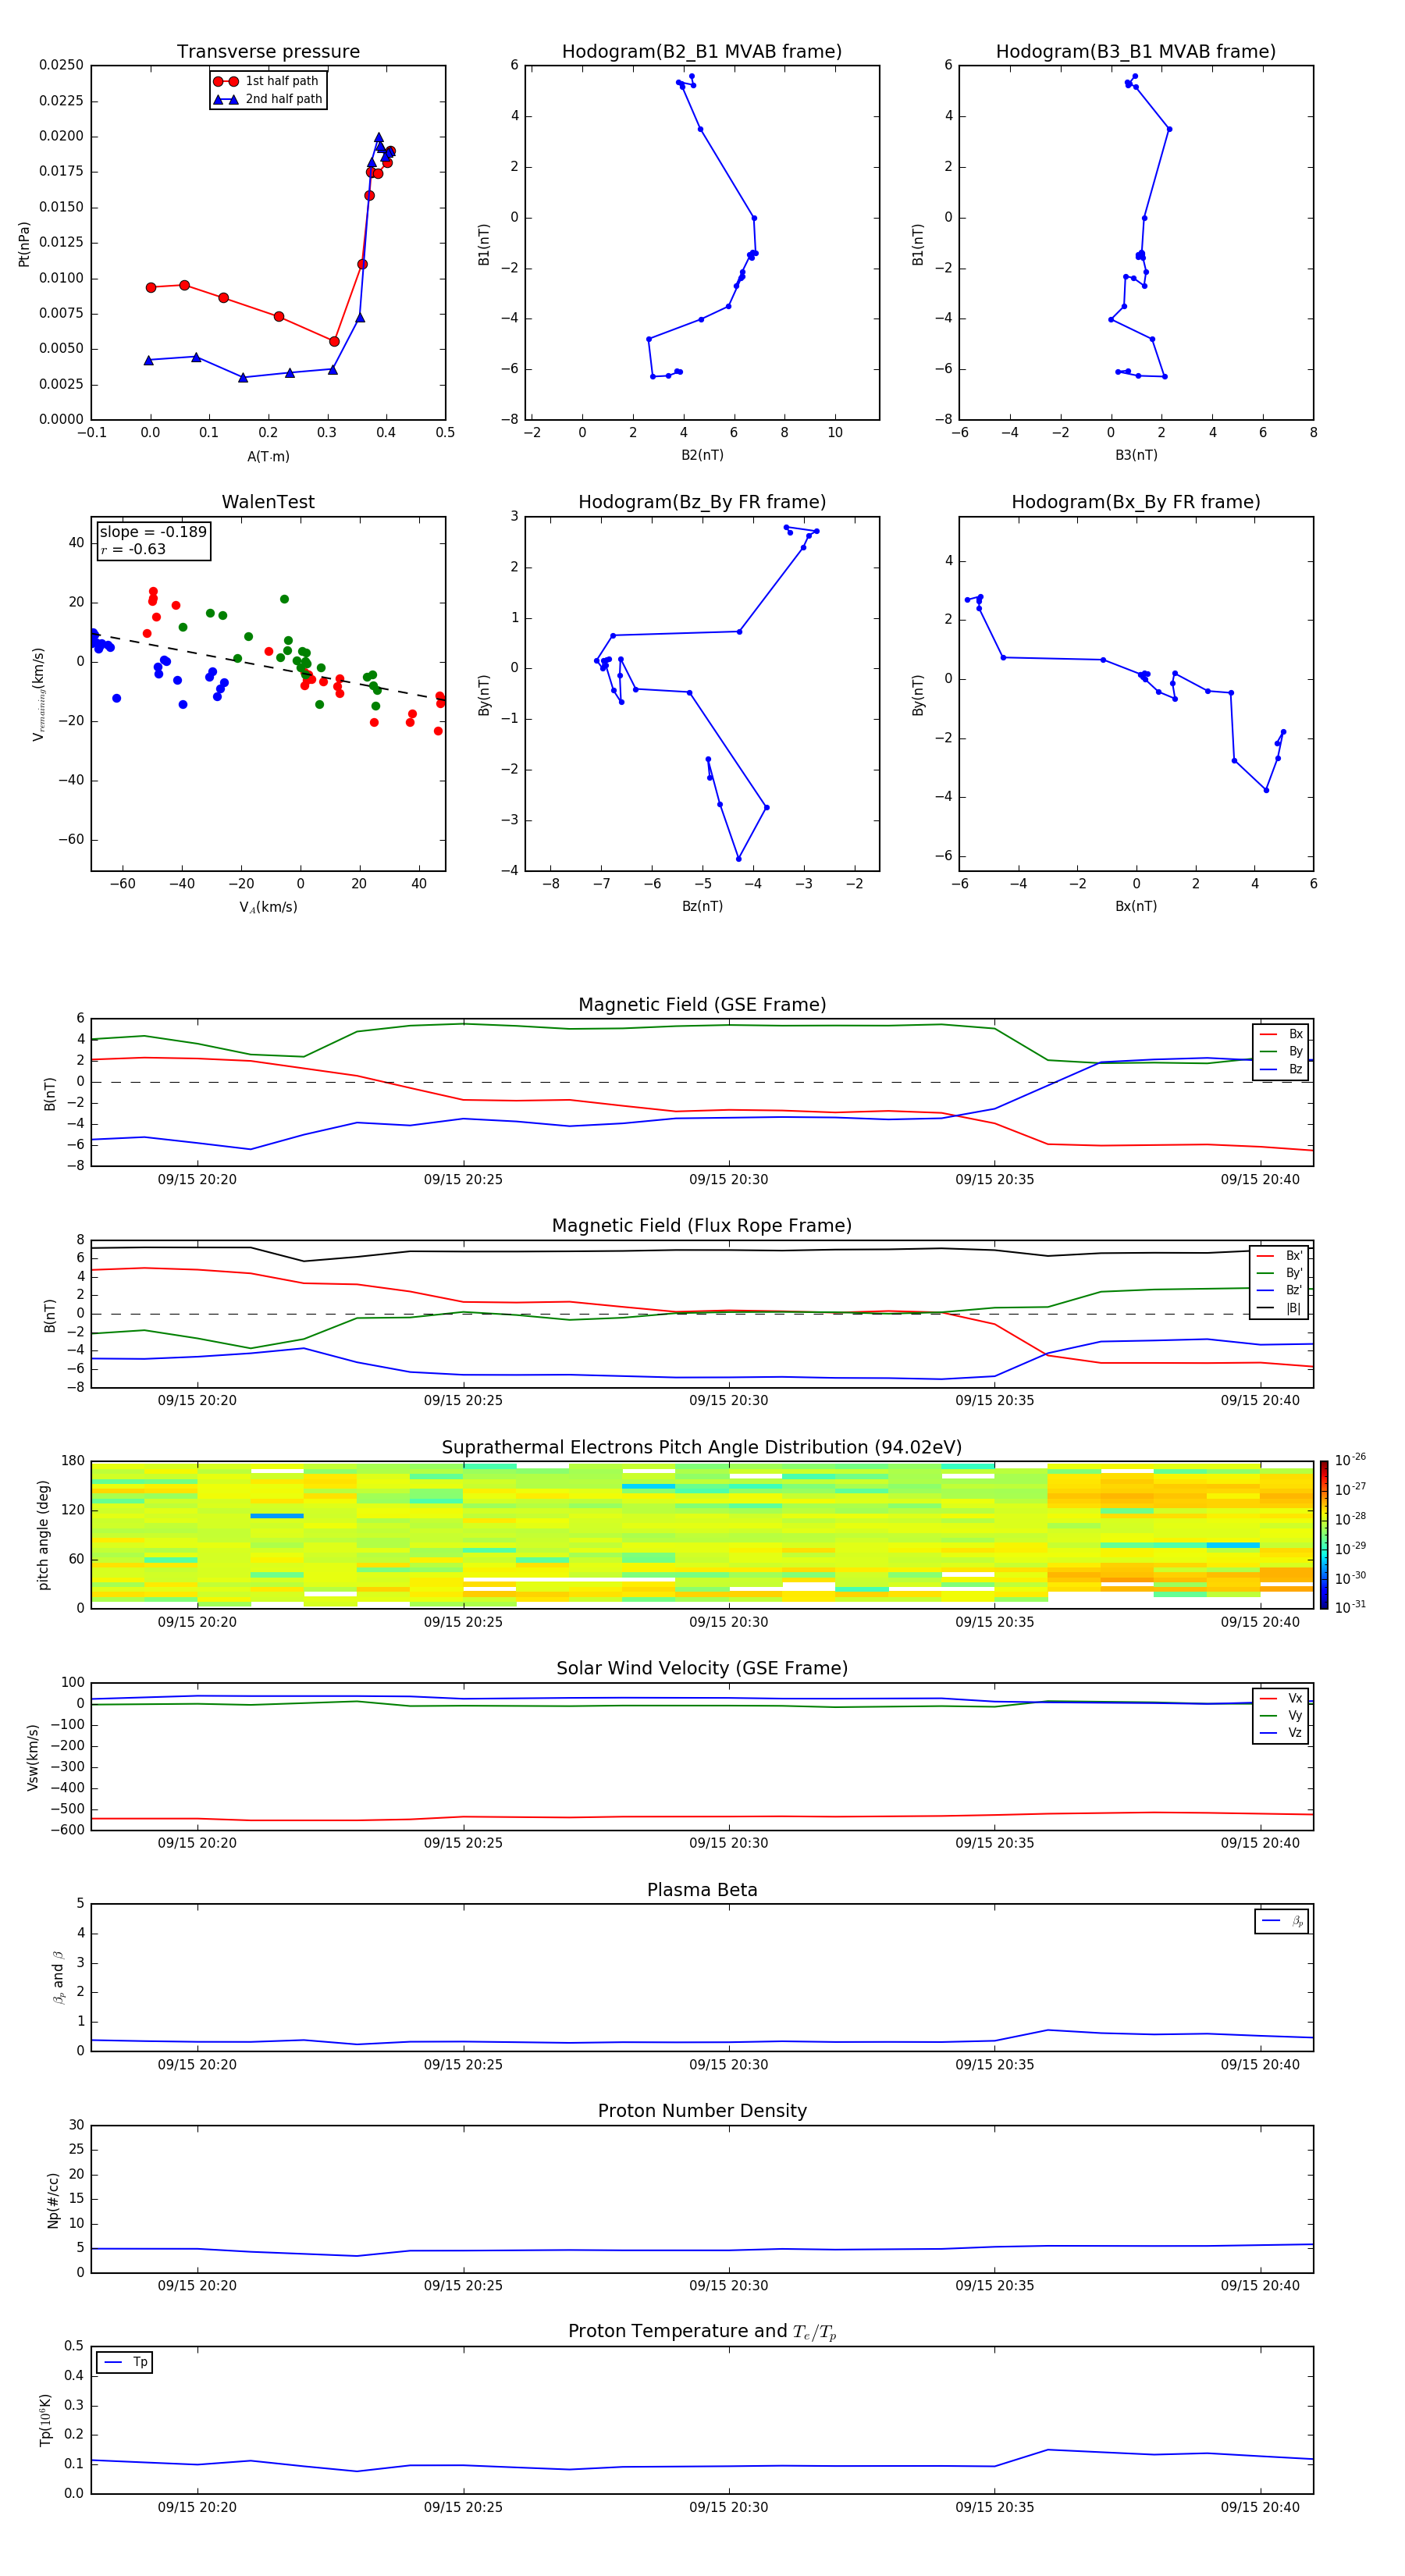Click the 'By' legend entry in GSE panel
Image resolution: width=1405 pixels, height=2576 pixels.
tap(1281, 1051)
